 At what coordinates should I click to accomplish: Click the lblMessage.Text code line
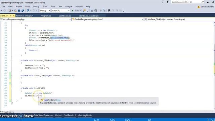coord(52,40)
